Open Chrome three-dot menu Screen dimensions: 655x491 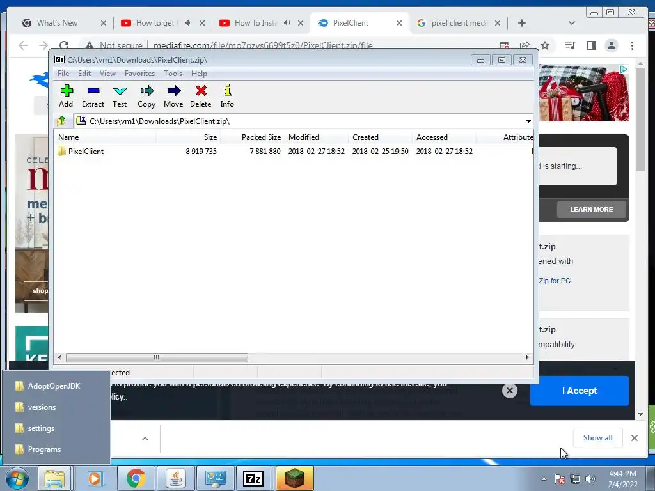point(632,45)
